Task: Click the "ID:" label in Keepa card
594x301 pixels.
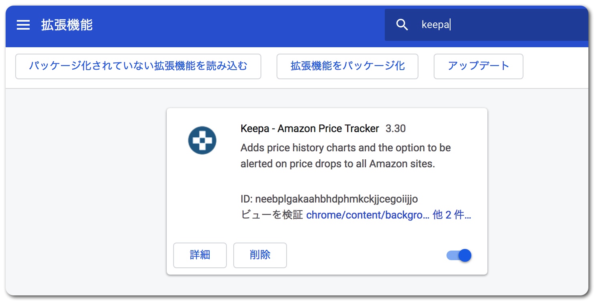Action: (x=246, y=199)
